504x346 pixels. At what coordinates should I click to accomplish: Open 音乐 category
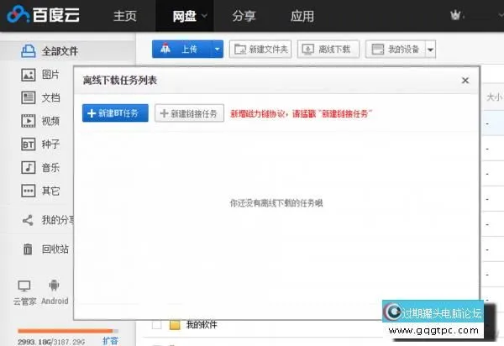tap(50, 168)
